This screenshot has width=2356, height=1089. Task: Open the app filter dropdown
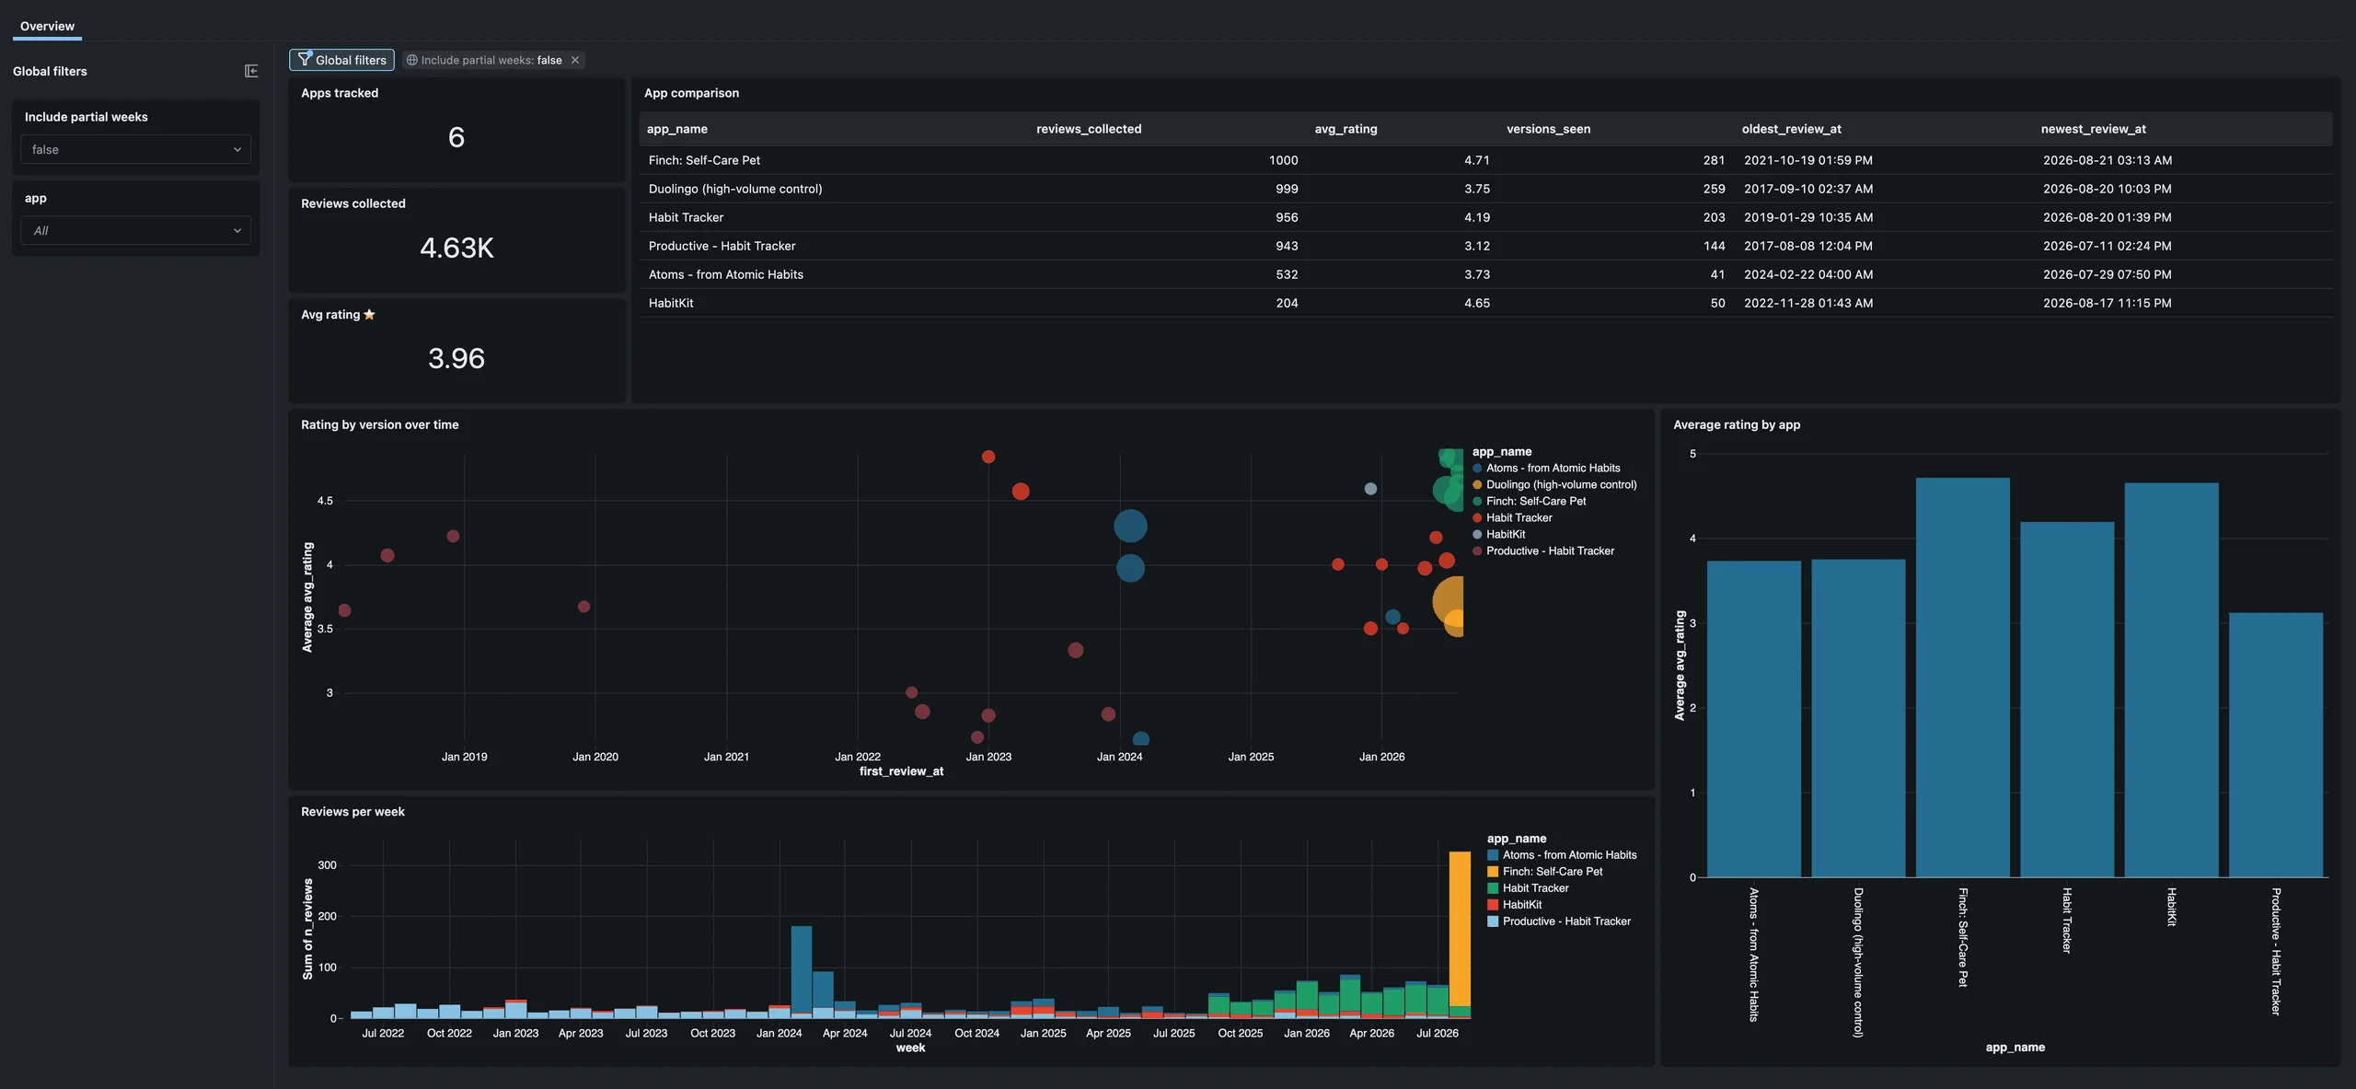point(135,230)
